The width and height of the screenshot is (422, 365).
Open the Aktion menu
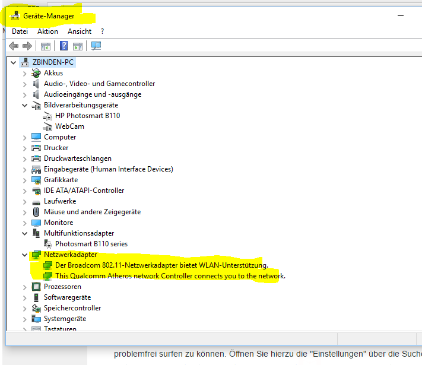[x=47, y=31]
